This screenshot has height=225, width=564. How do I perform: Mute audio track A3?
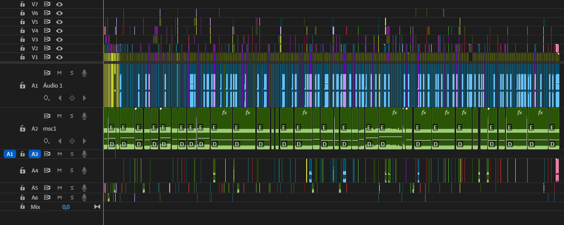pos(59,154)
